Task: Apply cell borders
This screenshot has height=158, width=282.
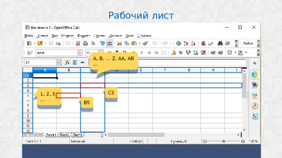Action: point(230,53)
